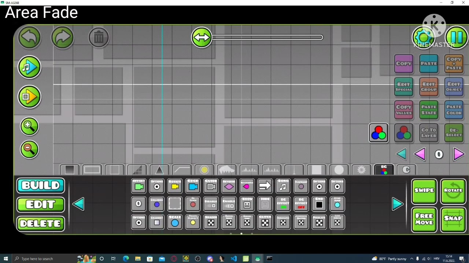Select the Enable trail trigger

[x=229, y=204]
